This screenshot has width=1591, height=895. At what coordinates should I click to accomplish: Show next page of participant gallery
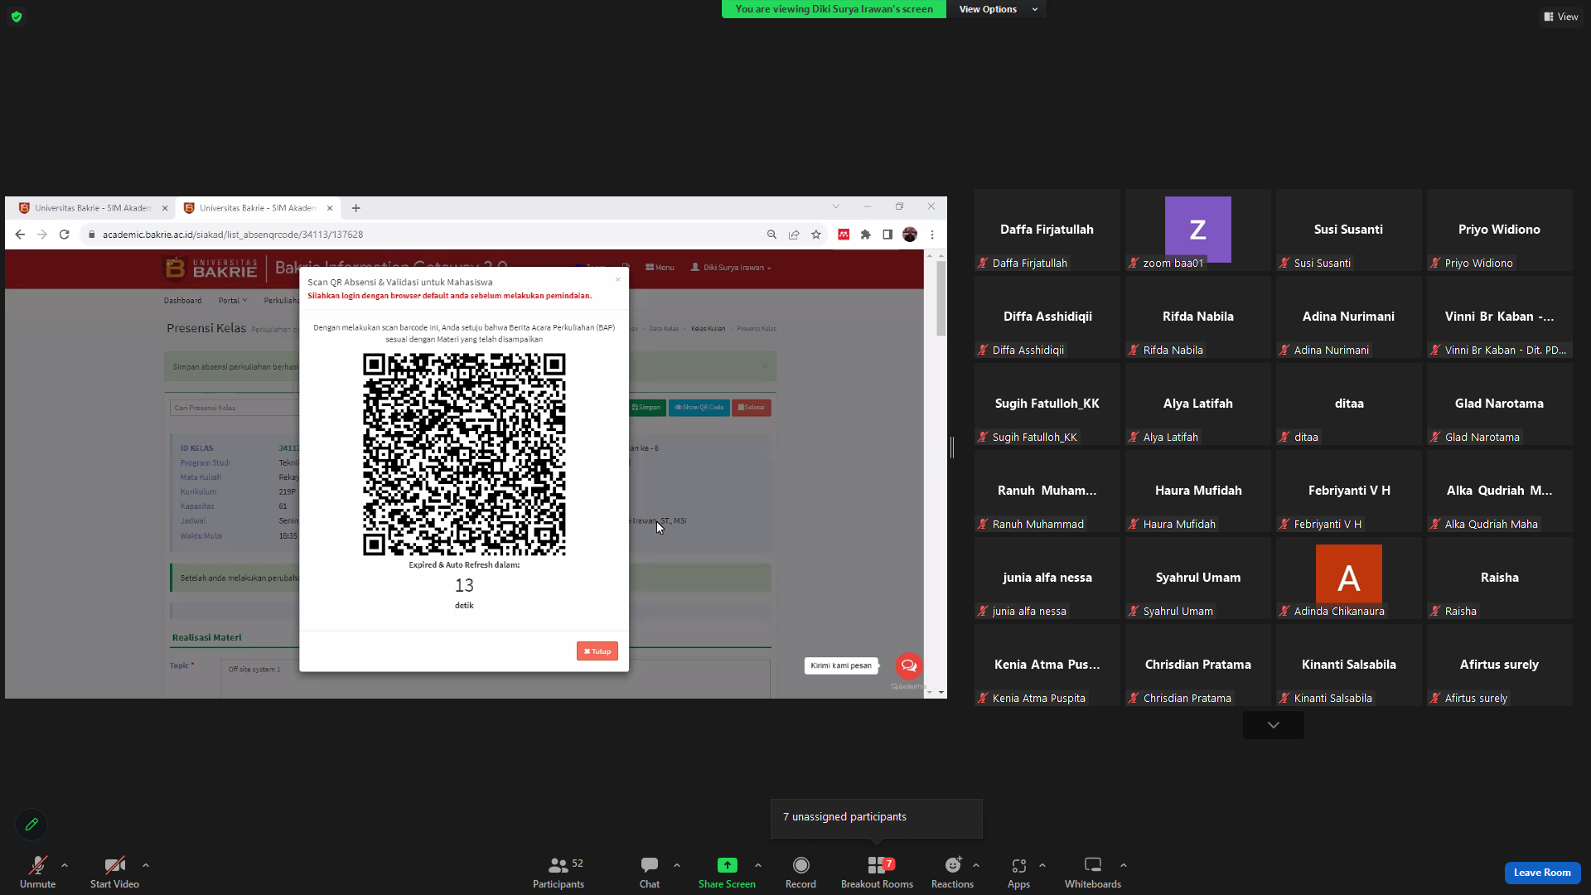click(x=1274, y=725)
